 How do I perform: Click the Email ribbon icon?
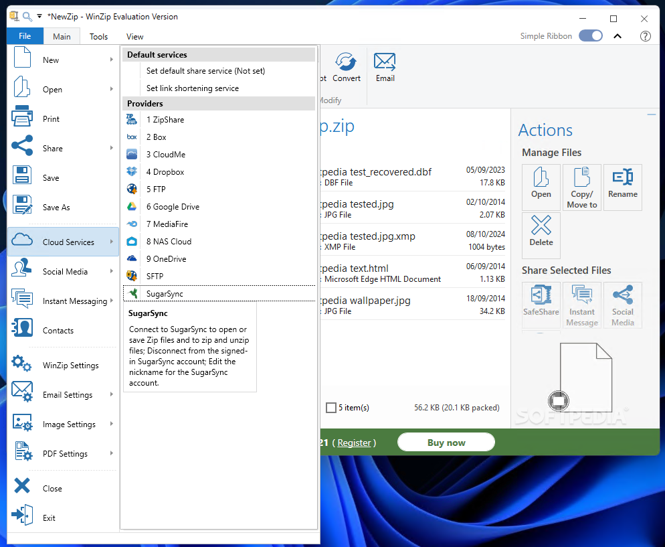point(385,62)
